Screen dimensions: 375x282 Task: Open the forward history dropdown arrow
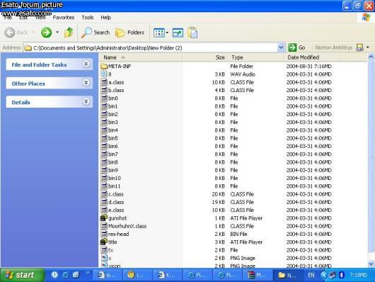pyautogui.click(x=57, y=32)
